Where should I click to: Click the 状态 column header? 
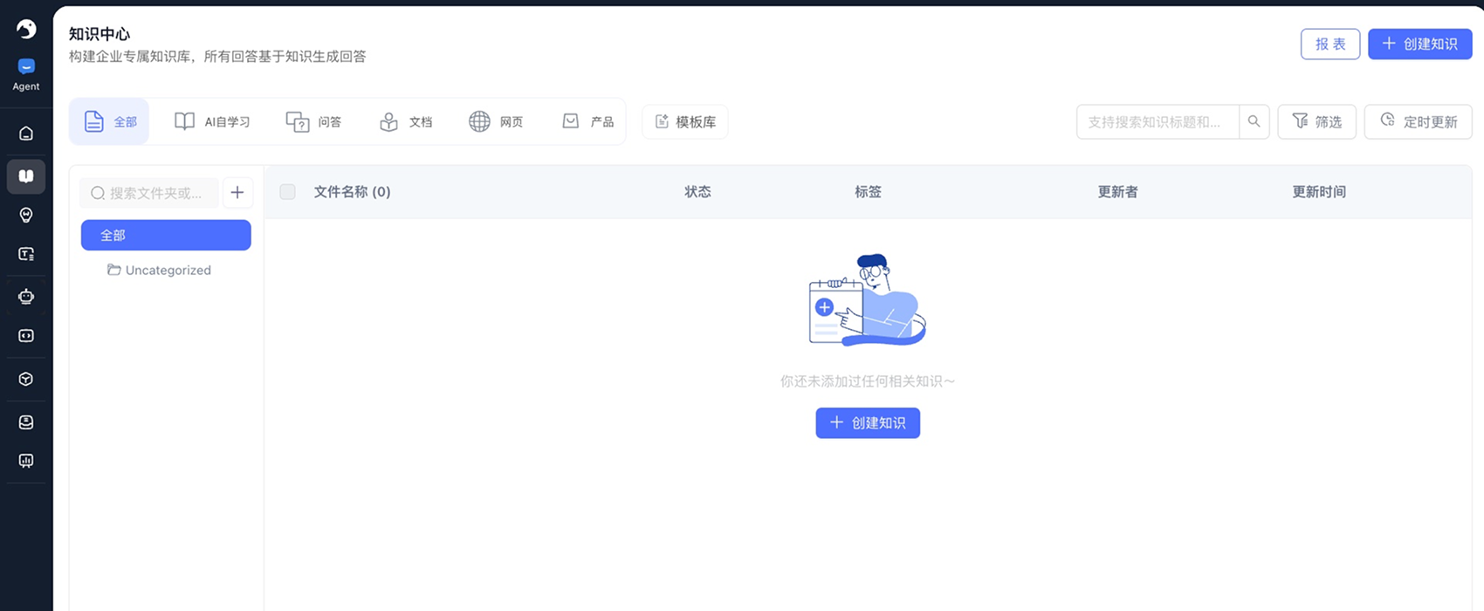(x=697, y=191)
